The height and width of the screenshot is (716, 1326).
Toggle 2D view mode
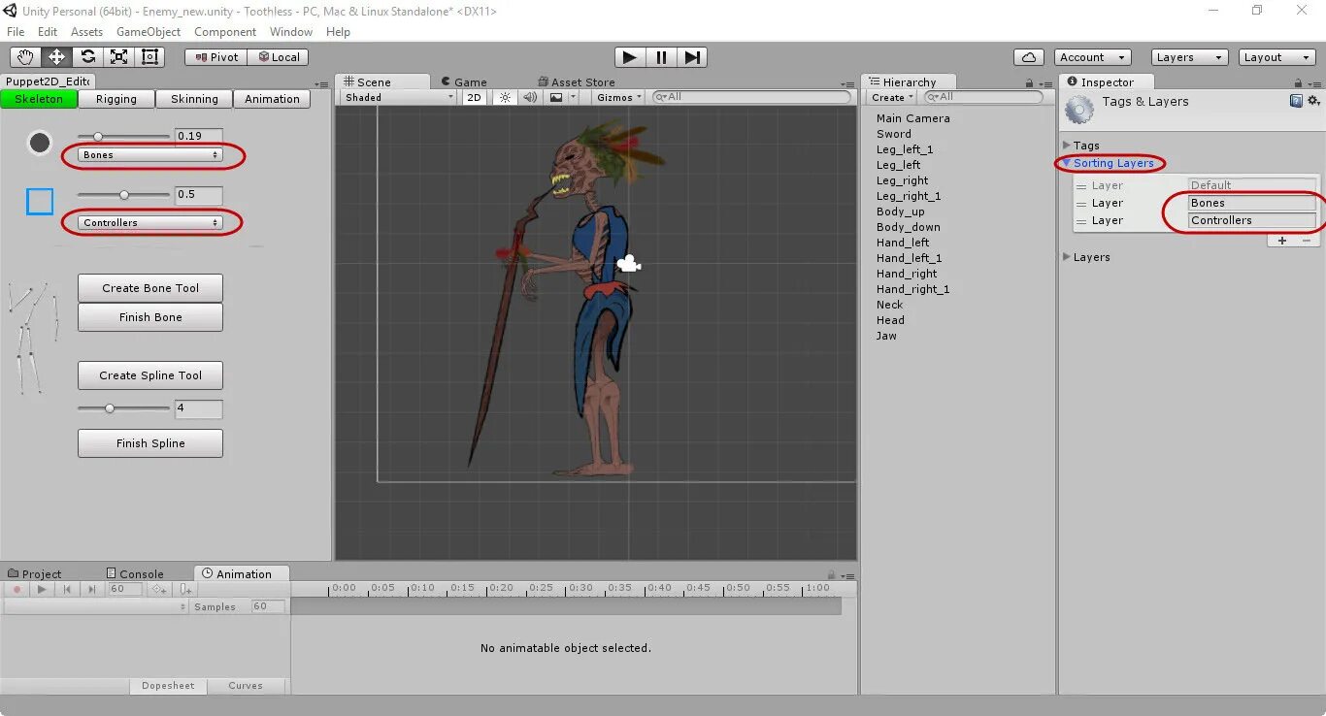click(x=474, y=97)
